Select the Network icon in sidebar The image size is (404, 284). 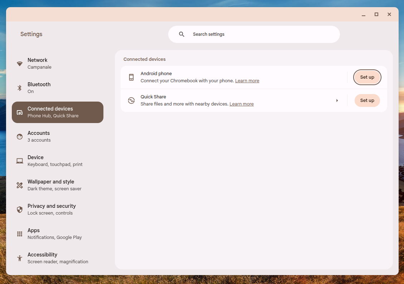[19, 64]
